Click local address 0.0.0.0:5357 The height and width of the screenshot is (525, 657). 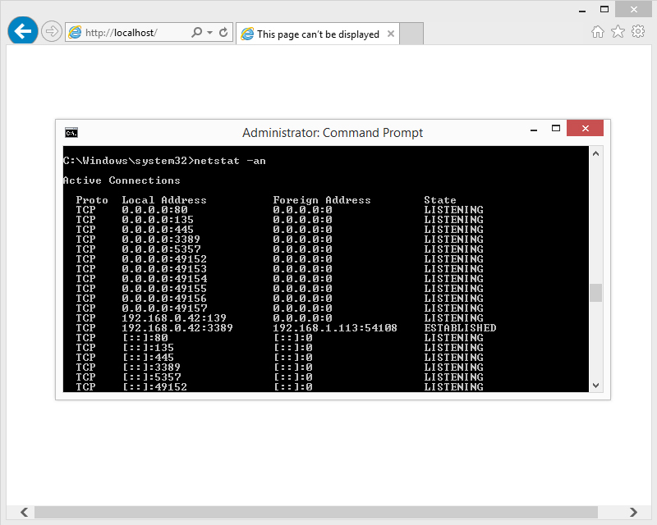161,249
